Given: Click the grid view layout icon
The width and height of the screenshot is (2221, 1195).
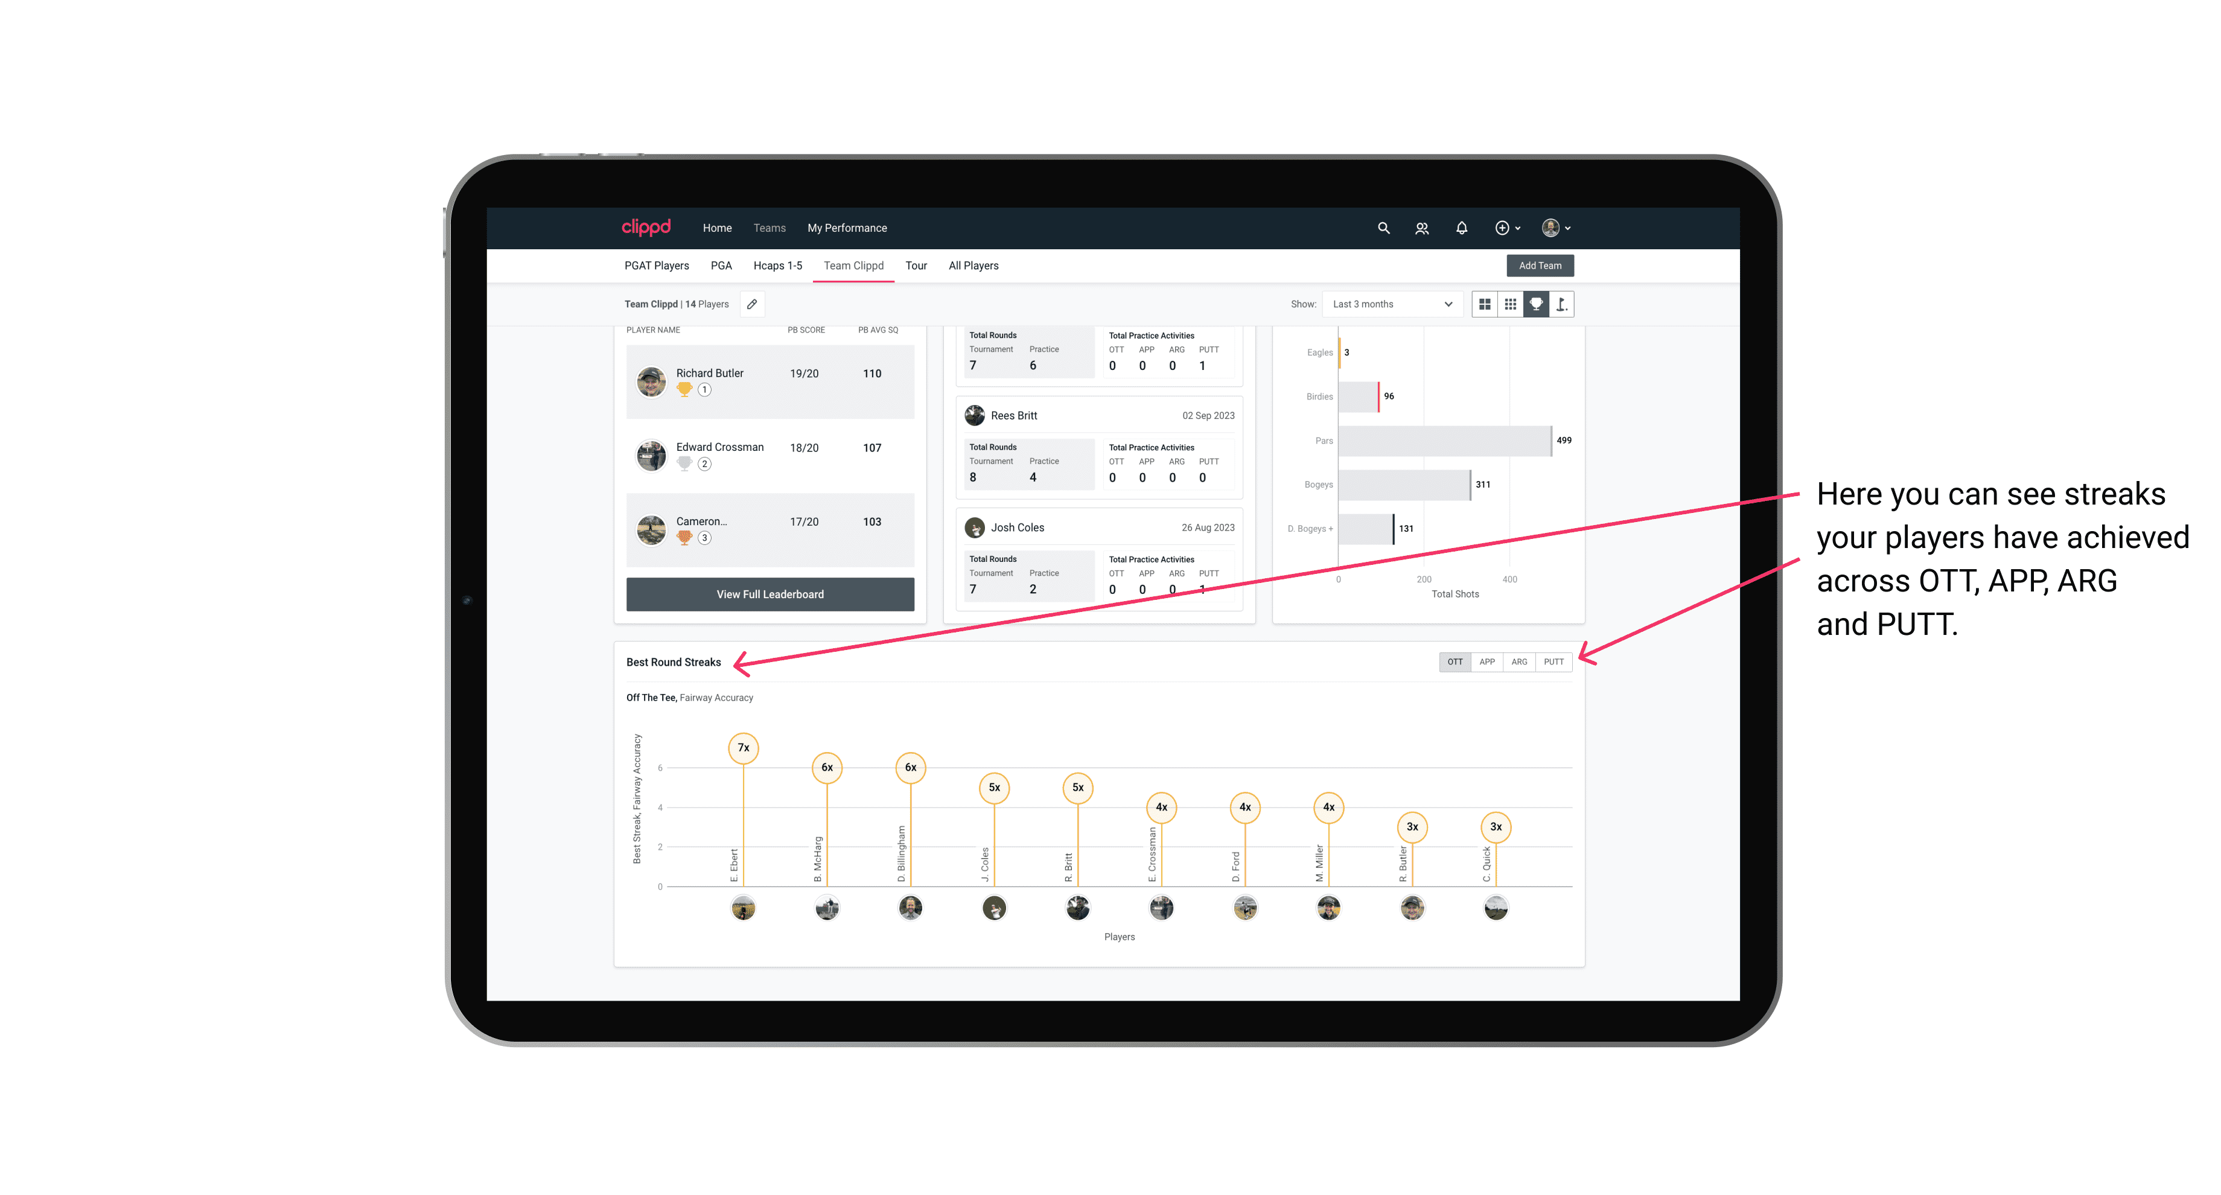Looking at the screenshot, I should pos(1485,305).
